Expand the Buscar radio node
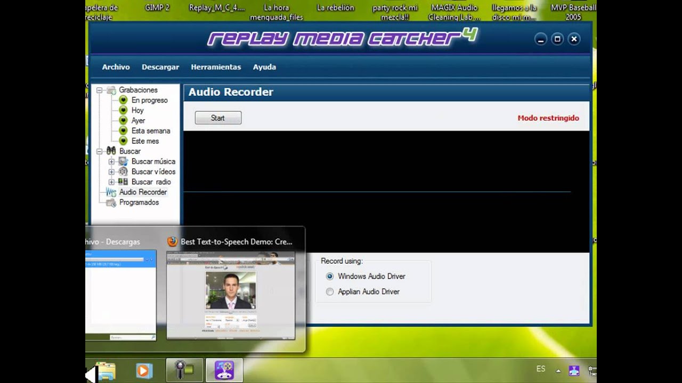682x383 pixels. pos(111,182)
